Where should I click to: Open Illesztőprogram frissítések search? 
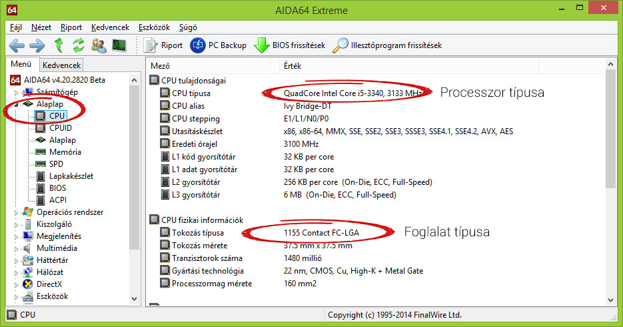coord(387,45)
